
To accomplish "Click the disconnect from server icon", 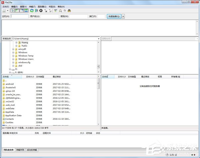I will pos(45,11).
